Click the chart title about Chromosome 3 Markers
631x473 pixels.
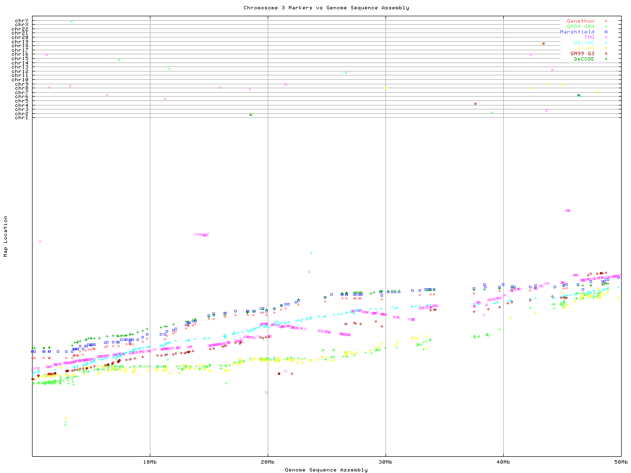pyautogui.click(x=326, y=7)
